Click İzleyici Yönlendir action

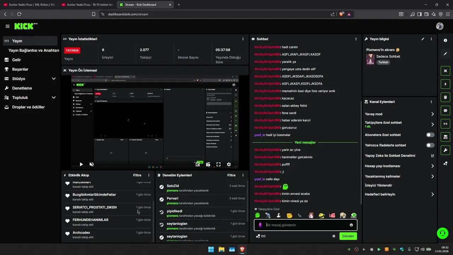click(378, 185)
